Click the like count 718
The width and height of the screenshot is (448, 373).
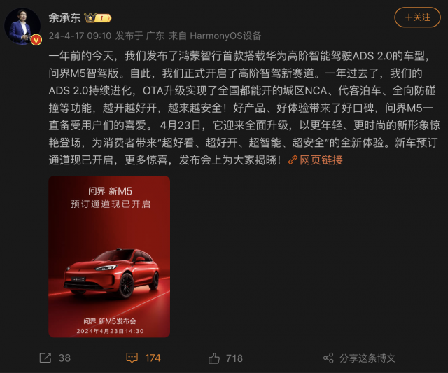coord(234,358)
